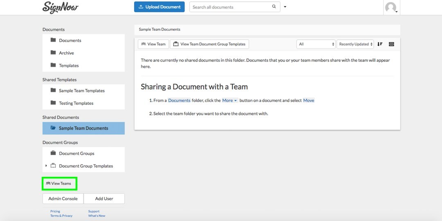Click the Upload Document button
The height and width of the screenshot is (221, 442).
coord(159,7)
